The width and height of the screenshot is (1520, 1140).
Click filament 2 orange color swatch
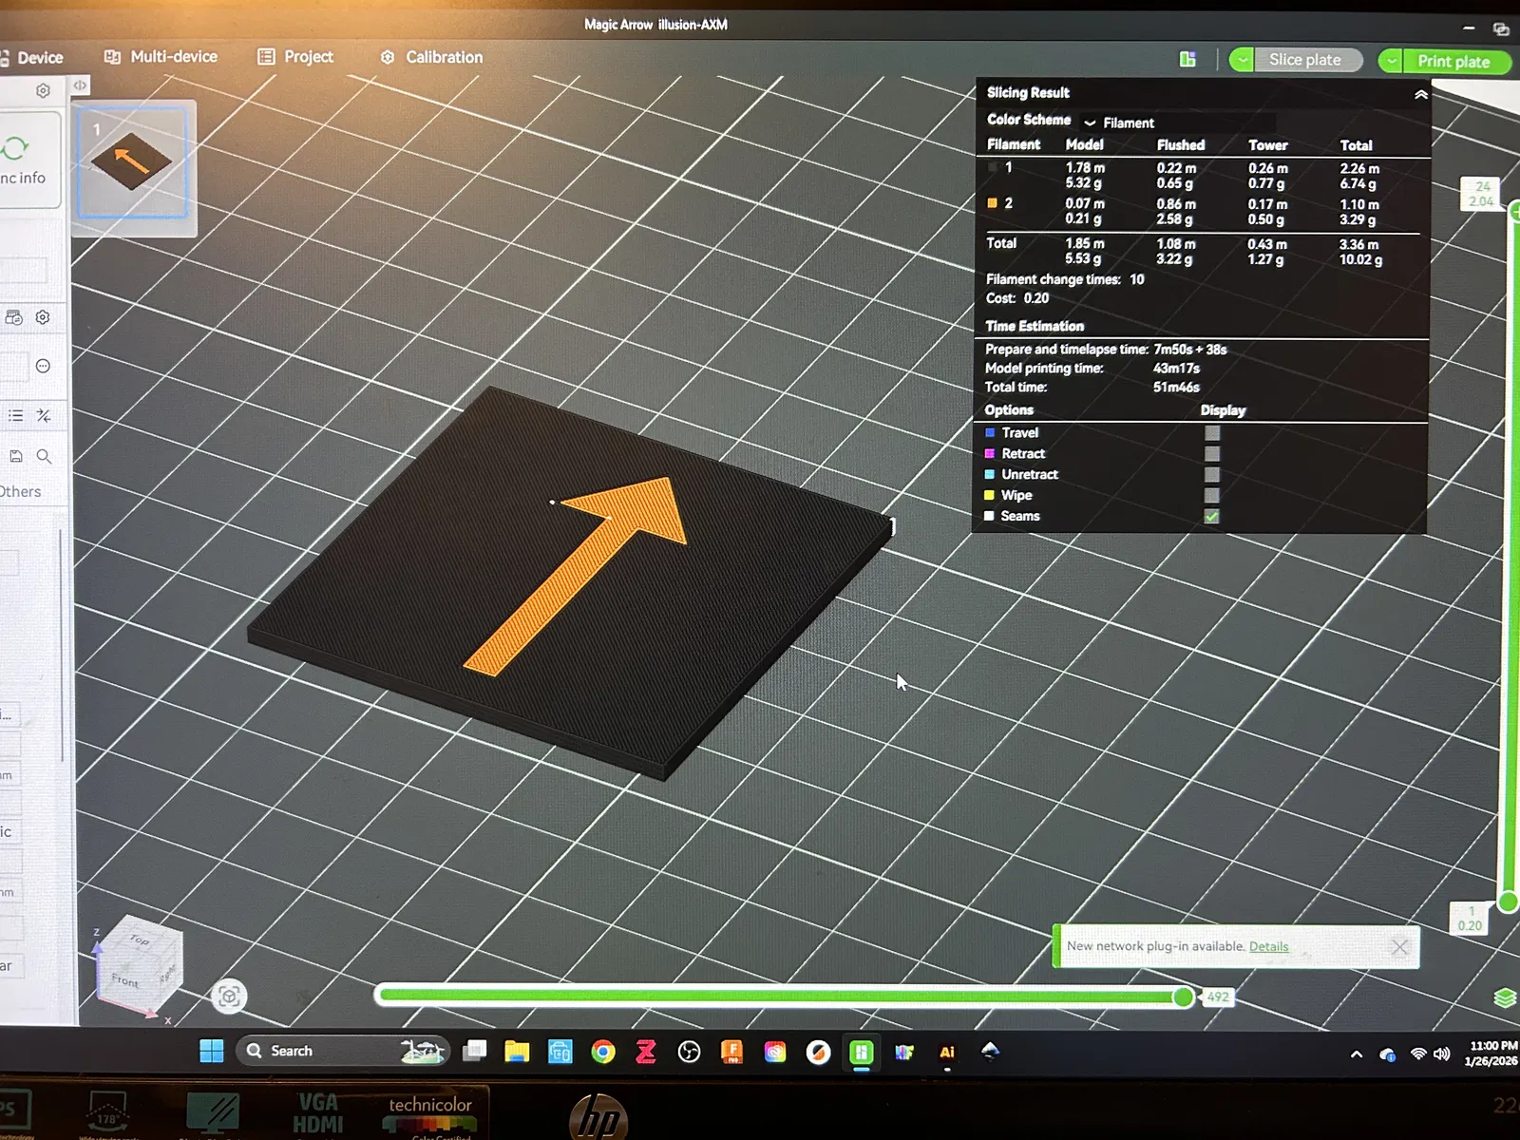click(x=992, y=202)
